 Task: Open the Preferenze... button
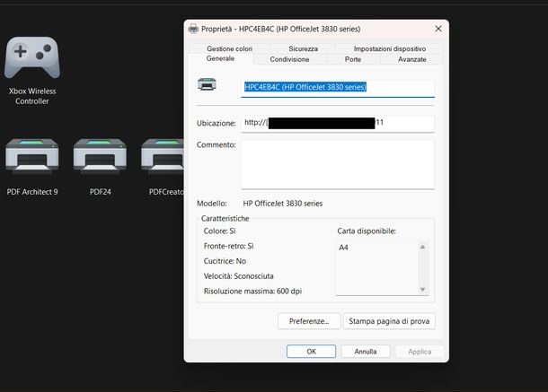pyautogui.click(x=309, y=321)
